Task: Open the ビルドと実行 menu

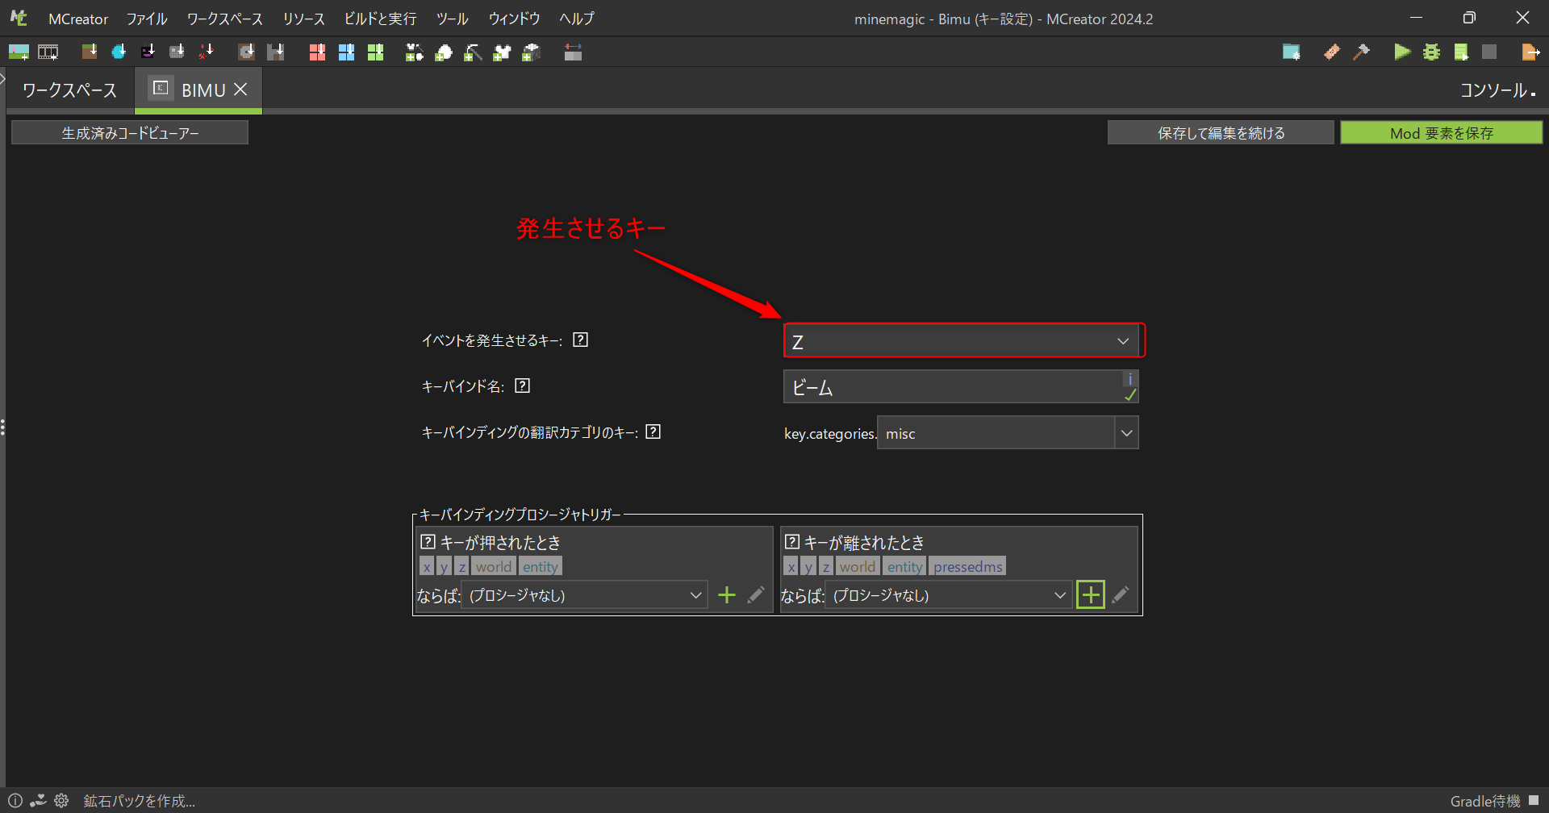Action: click(x=381, y=19)
